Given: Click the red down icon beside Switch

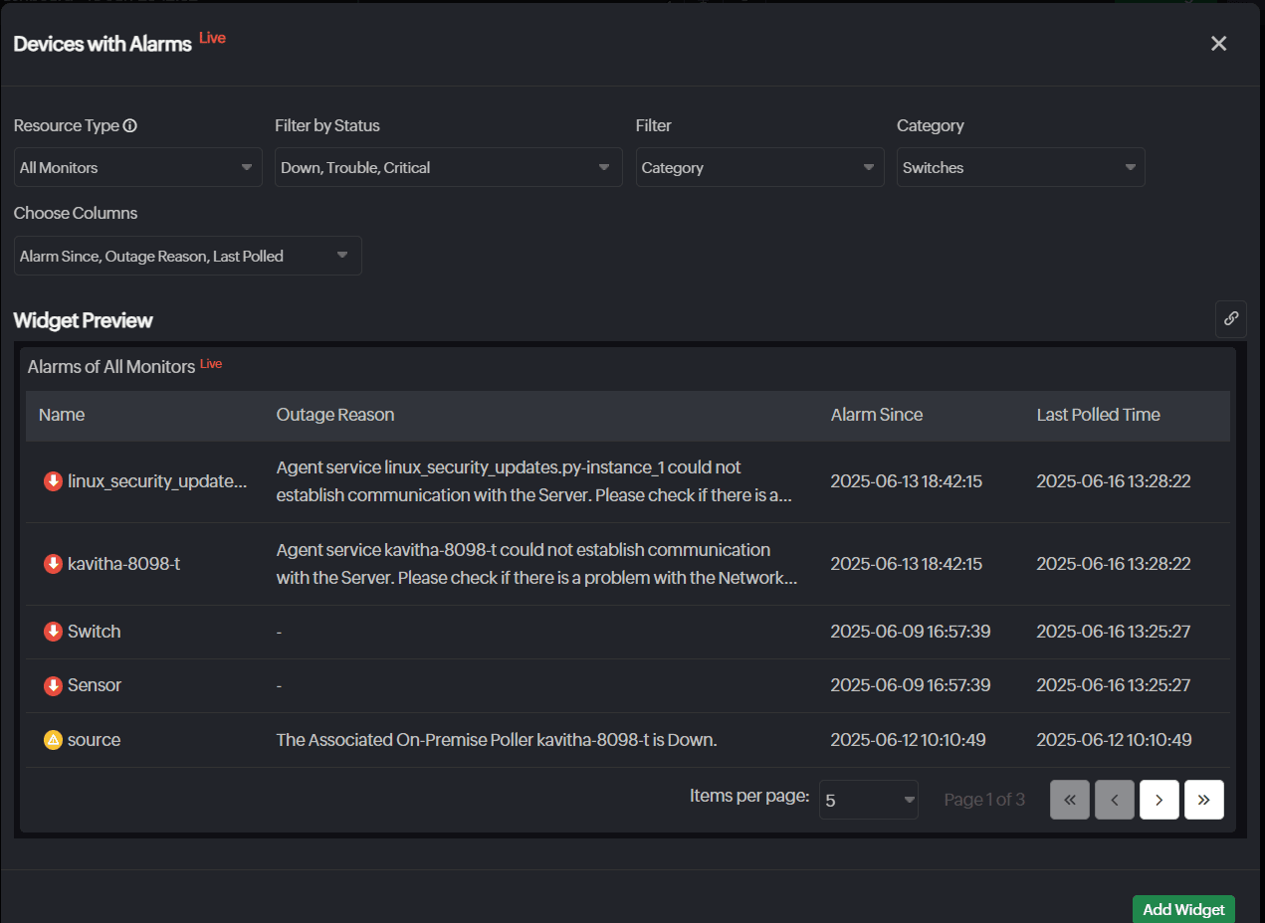Looking at the screenshot, I should point(53,632).
